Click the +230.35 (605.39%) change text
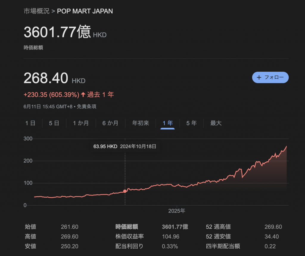The image size is (305, 256). (51, 95)
